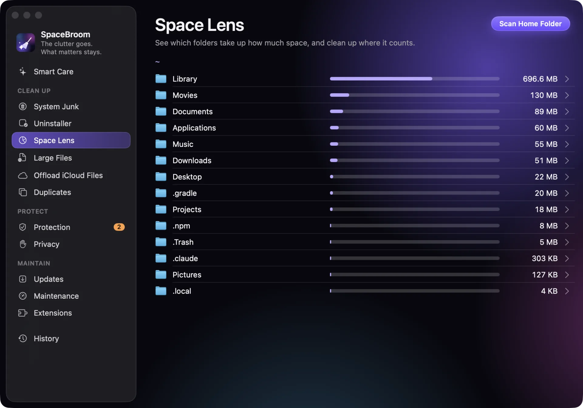Switch to System Junk in sidebar
Image resolution: width=583 pixels, height=408 pixels.
click(x=71, y=107)
